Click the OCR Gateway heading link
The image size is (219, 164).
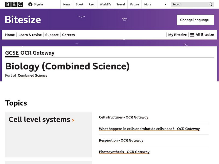(x=38, y=53)
